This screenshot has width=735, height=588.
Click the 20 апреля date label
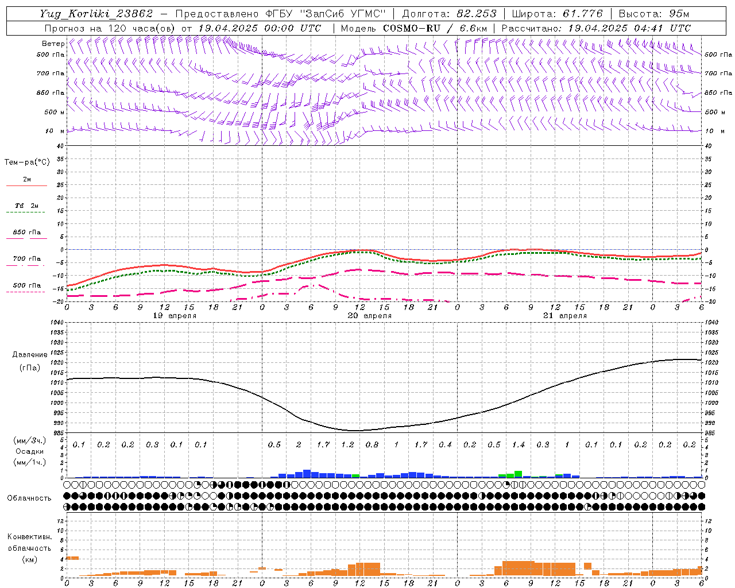[370, 316]
